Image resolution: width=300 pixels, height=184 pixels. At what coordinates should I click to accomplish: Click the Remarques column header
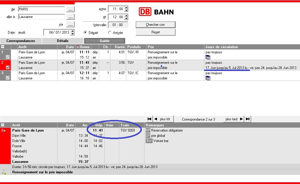(222, 125)
